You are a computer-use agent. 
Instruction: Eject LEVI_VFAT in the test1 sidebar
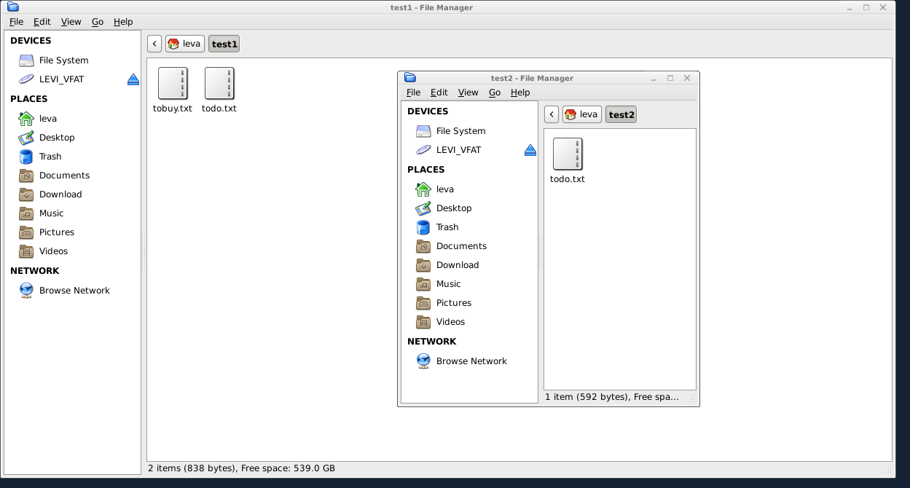click(x=133, y=79)
